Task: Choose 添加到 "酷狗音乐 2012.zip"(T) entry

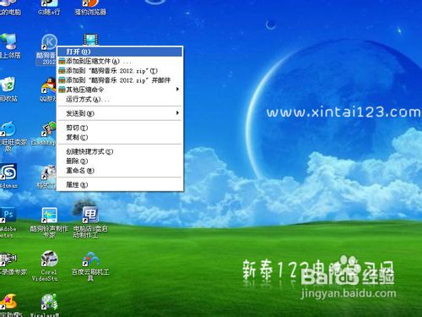Action: (x=120, y=71)
